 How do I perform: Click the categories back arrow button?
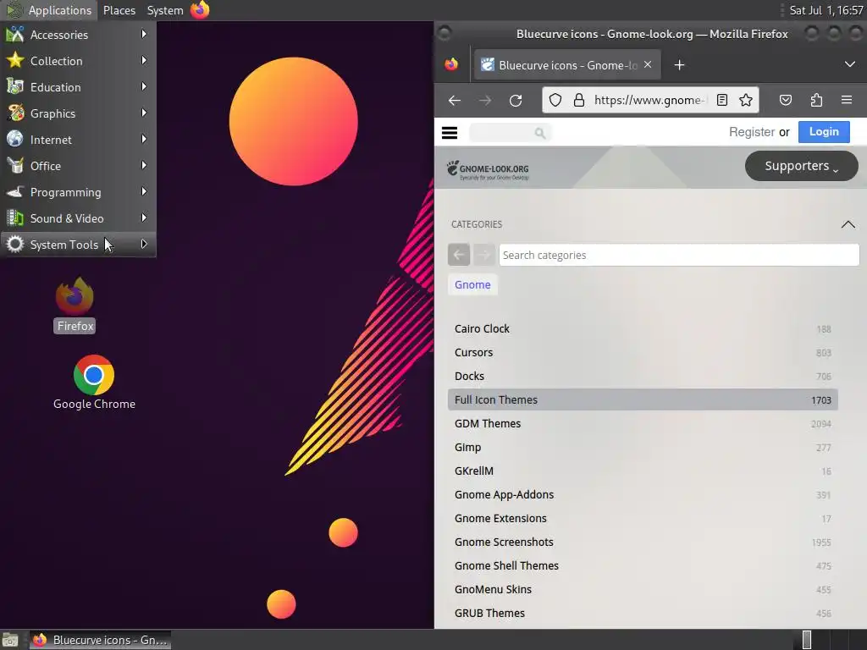459,255
